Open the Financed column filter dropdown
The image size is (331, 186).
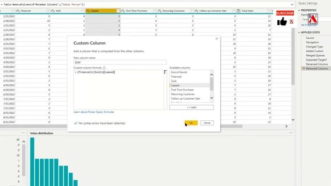click(48, 11)
